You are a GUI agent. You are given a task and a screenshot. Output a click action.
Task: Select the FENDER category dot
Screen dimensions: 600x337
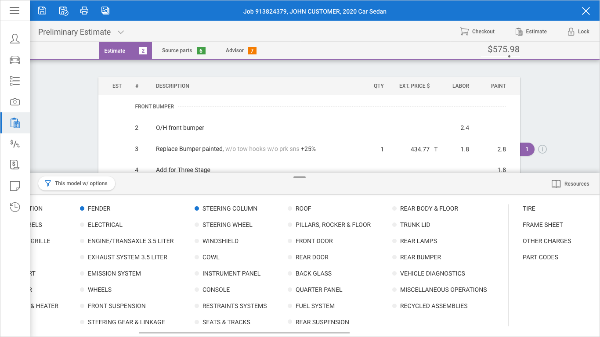tap(82, 209)
